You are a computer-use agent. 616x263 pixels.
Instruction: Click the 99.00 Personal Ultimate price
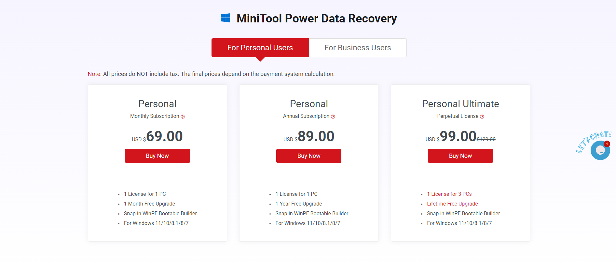(458, 136)
